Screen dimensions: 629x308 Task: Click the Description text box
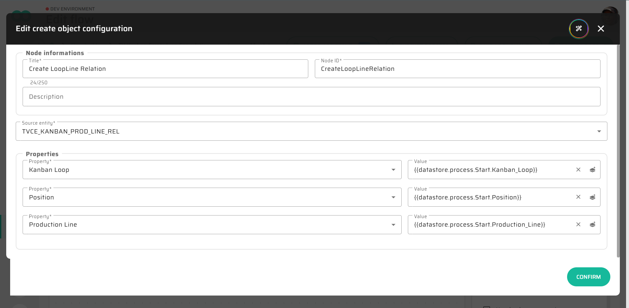311,97
